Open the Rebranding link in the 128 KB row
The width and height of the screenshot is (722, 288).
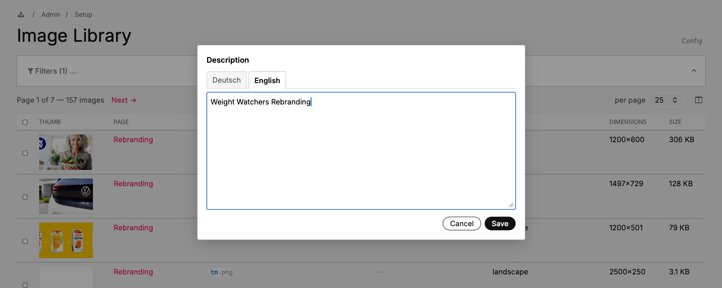(133, 184)
